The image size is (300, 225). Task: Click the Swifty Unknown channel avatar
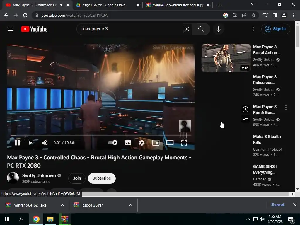click(x=13, y=178)
